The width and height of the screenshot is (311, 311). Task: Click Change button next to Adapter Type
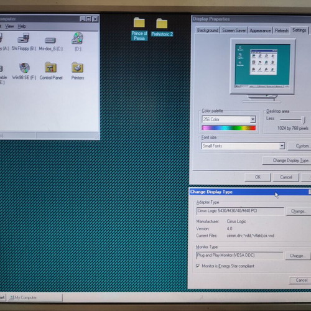[298, 211]
